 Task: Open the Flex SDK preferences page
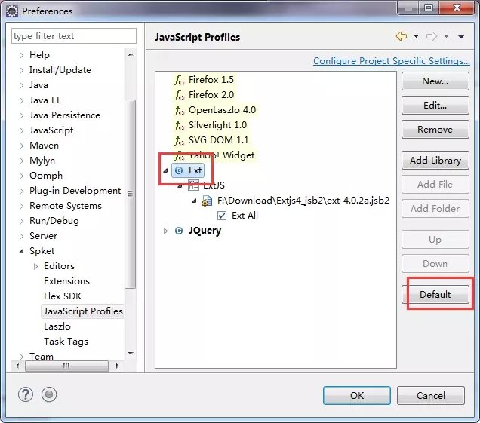[63, 296]
